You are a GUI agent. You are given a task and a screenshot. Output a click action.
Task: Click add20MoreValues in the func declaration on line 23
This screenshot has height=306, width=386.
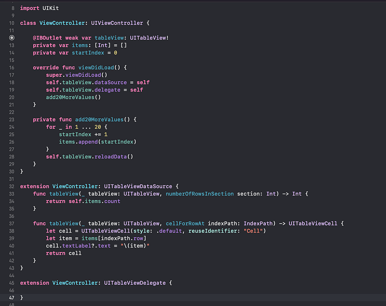click(x=99, y=119)
